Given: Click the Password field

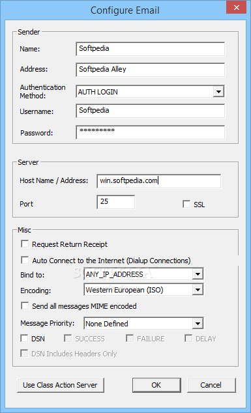Looking at the screenshot, I should (151, 132).
